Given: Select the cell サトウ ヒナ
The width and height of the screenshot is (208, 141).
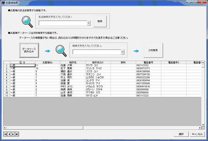Looking at the screenshot, I should (98, 95).
